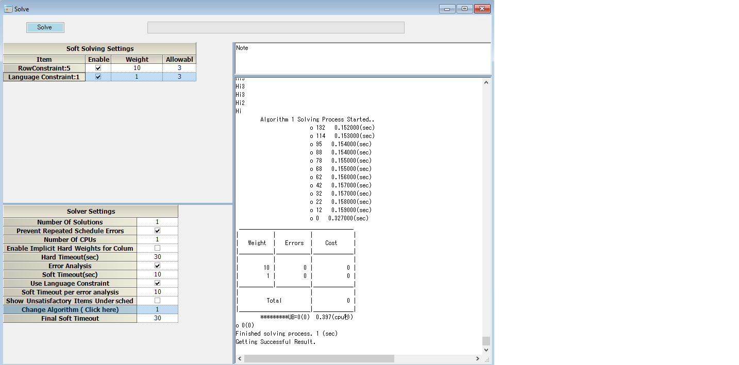
Task: Click the Allowabl column header
Action: [179, 60]
